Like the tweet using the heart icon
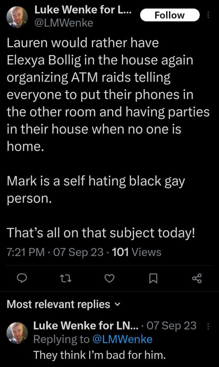This screenshot has height=367, width=219. click(x=110, y=278)
